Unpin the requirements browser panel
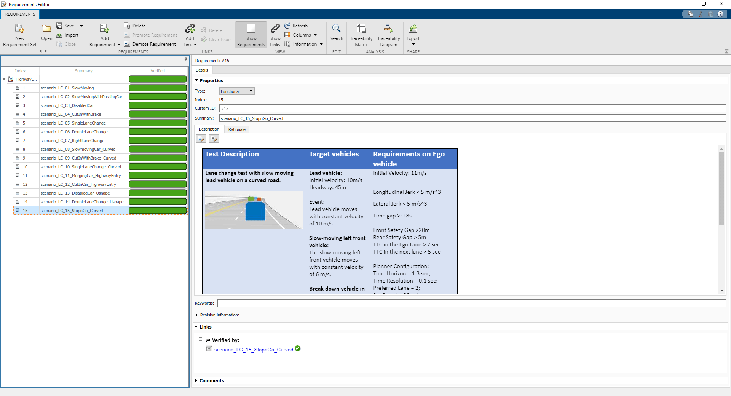Viewport: 731px width, 396px height. click(x=185, y=60)
